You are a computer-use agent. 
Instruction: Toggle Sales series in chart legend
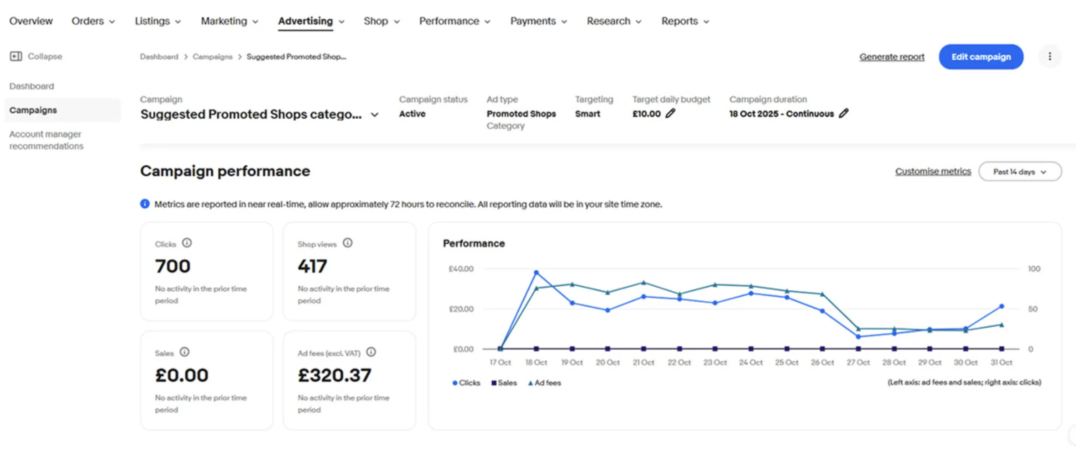coord(504,383)
